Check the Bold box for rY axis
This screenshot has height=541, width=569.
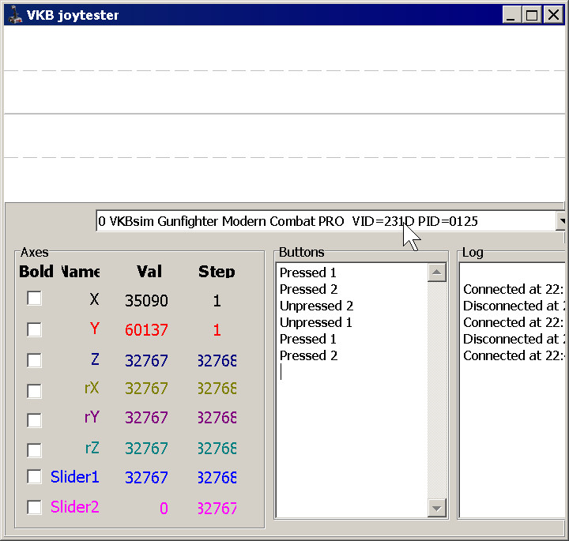(x=34, y=420)
